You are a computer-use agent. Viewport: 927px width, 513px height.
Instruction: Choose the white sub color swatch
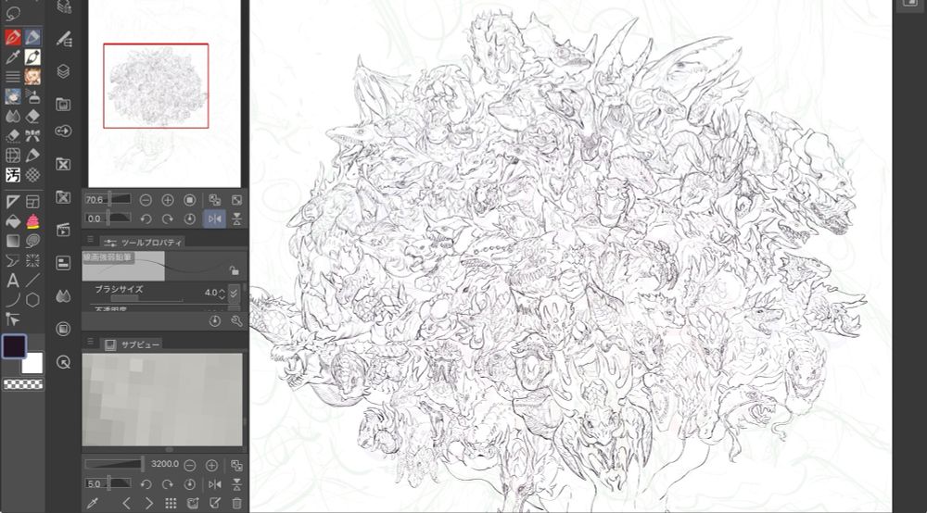click(32, 364)
